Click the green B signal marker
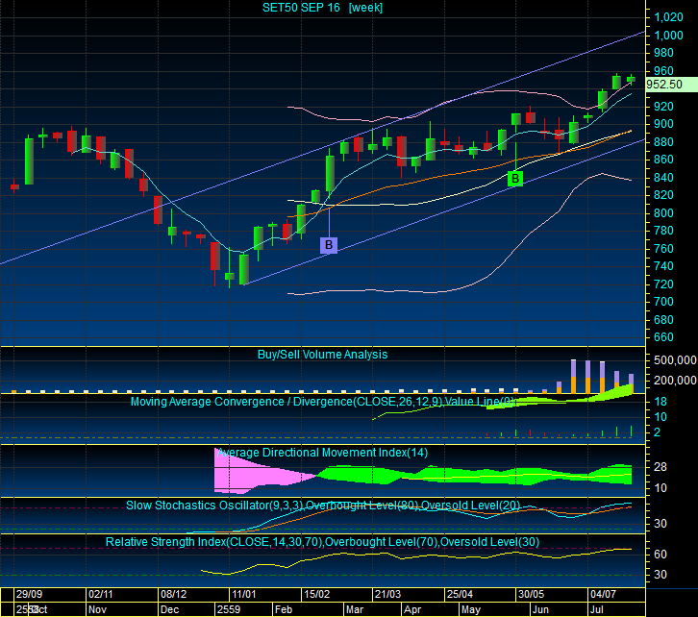 515,179
